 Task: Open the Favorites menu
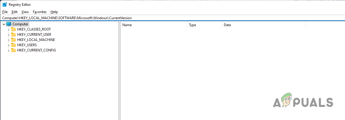click(40, 12)
